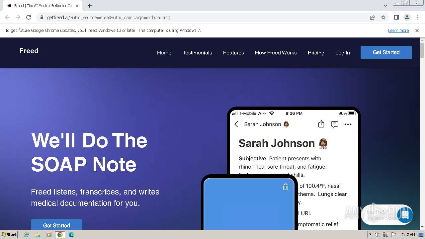Open the Chrome three-dot menu
This screenshot has width=425, height=239.
(x=418, y=18)
